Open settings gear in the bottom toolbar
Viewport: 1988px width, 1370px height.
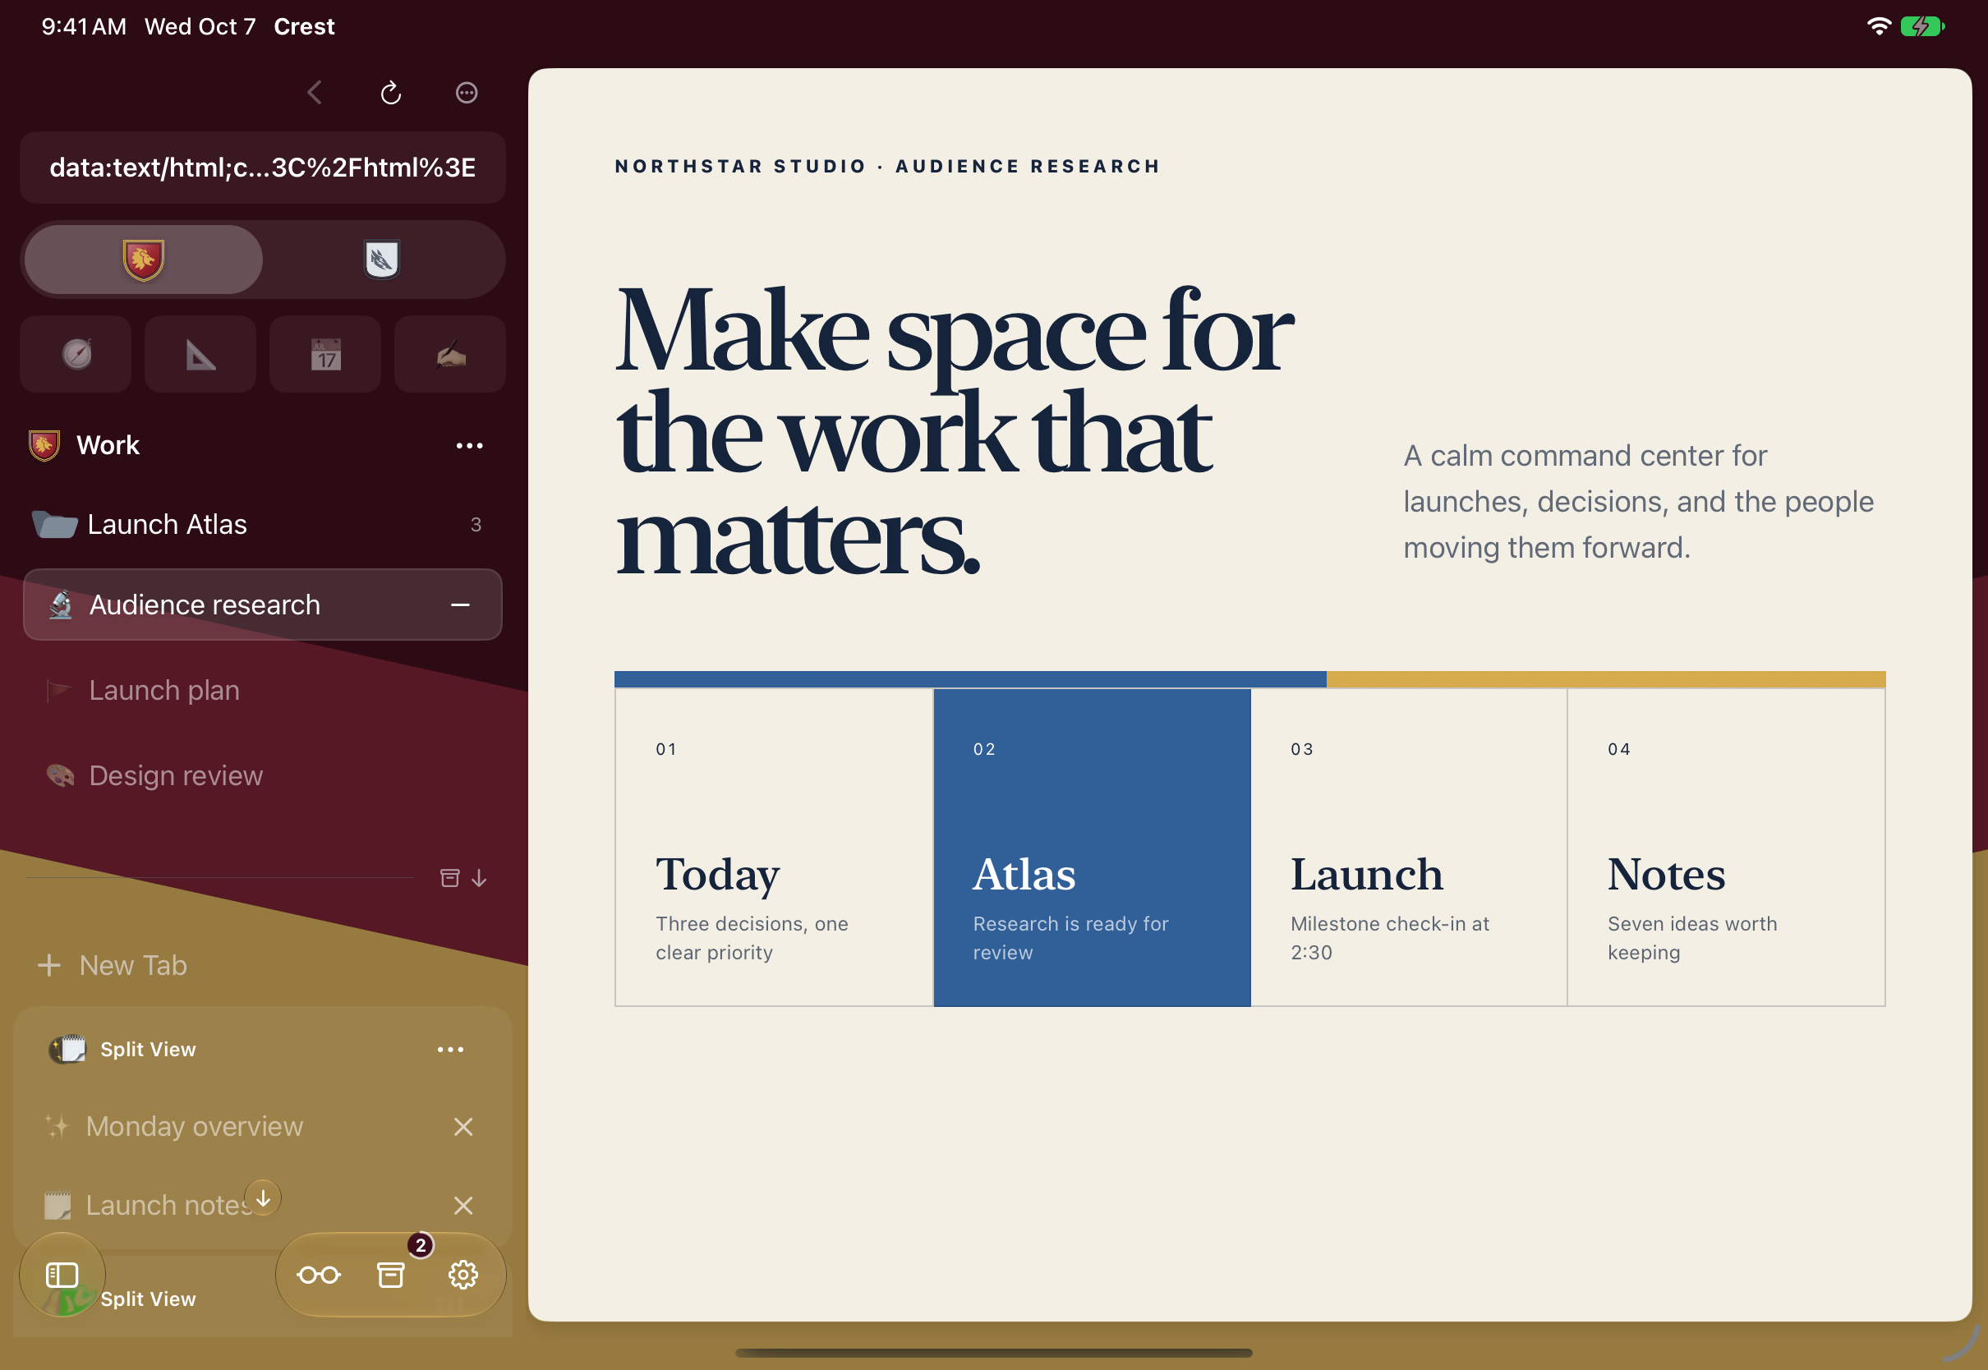[x=462, y=1275]
